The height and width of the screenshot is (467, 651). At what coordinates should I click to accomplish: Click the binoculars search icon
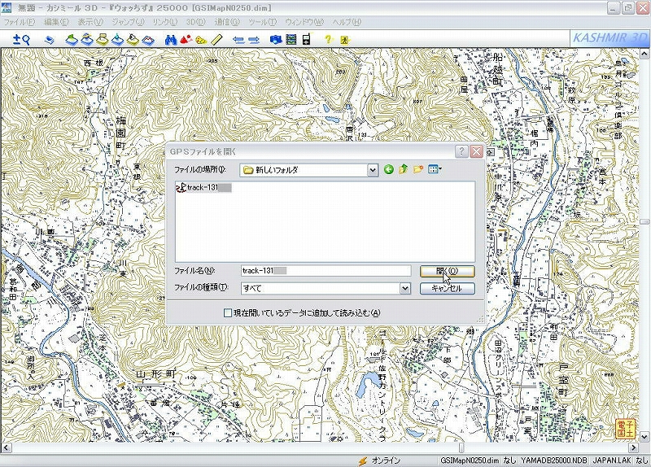point(171,40)
